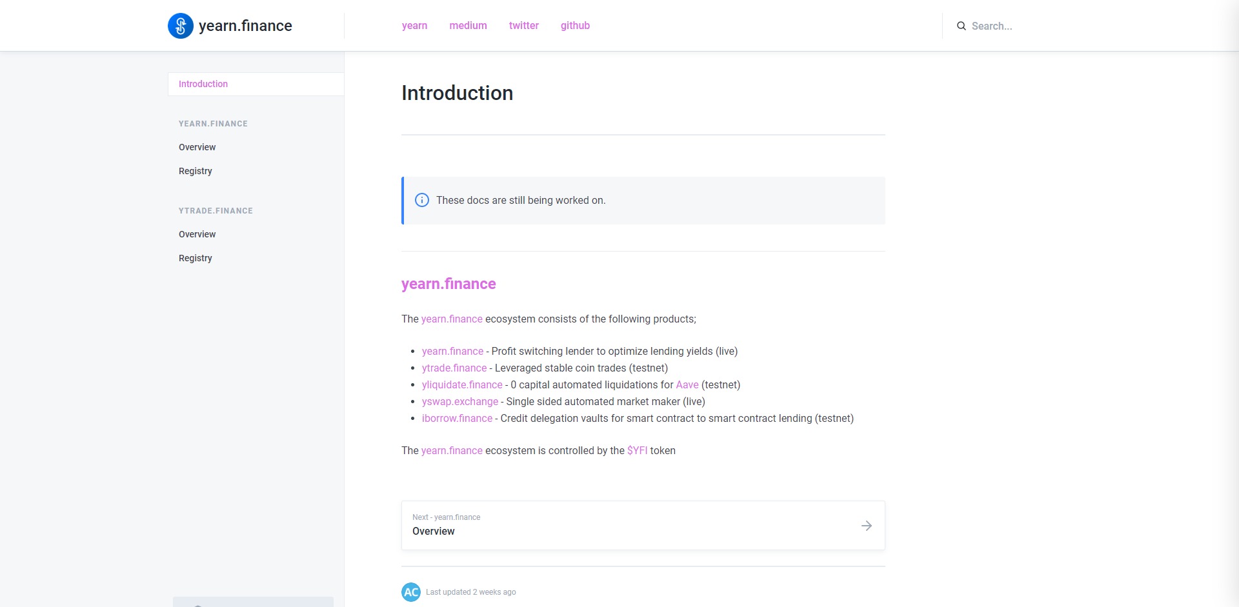Open Overview under YEARN.FINANCE section

tap(197, 147)
